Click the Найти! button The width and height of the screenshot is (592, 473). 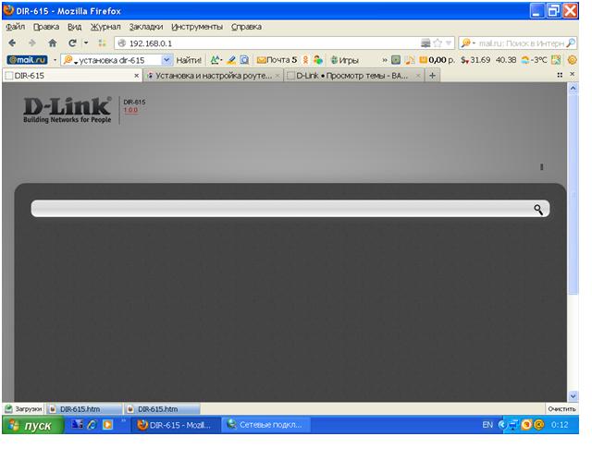click(189, 60)
